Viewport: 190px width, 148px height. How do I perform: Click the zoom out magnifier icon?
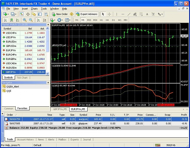click(x=31, y=20)
